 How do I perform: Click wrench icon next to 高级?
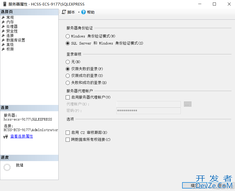[x=3, y=45]
